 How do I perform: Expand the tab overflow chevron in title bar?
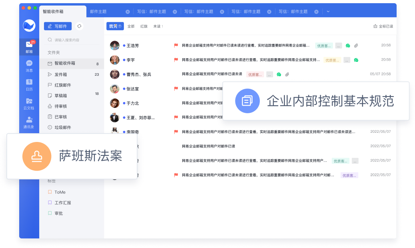tap(328, 12)
